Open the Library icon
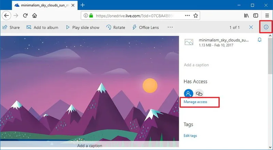Viewport: 273px width, 150px height. coord(246,16)
